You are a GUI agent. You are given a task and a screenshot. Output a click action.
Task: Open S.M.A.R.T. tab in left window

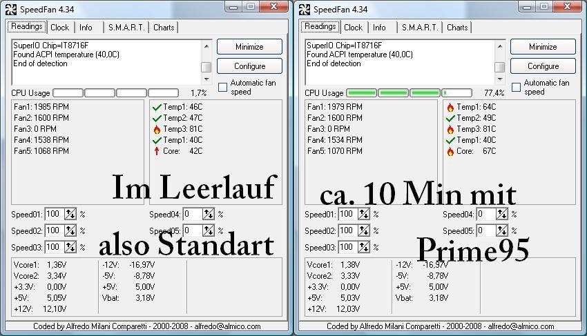tap(126, 28)
